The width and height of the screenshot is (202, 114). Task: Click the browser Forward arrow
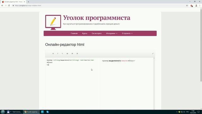pyautogui.click(x=6, y=6)
